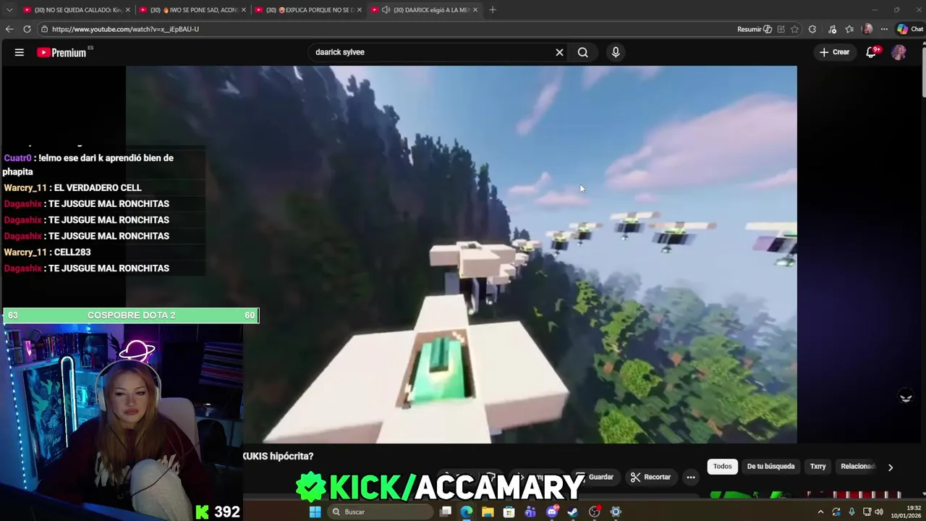Open Microsoft Edge from taskbar

(467, 512)
